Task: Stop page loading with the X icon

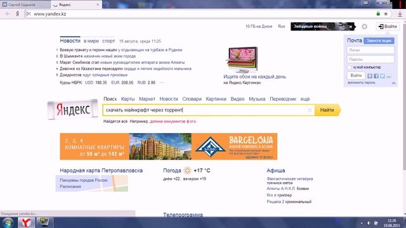Action: click(29, 14)
